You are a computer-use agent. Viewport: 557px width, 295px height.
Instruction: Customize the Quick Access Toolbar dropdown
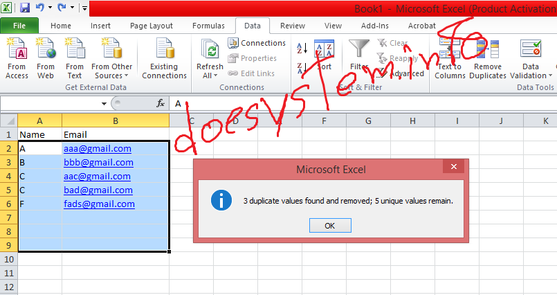pos(84,8)
